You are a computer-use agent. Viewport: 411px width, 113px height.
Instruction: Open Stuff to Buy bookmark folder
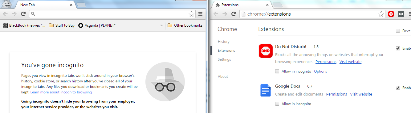point(62,25)
